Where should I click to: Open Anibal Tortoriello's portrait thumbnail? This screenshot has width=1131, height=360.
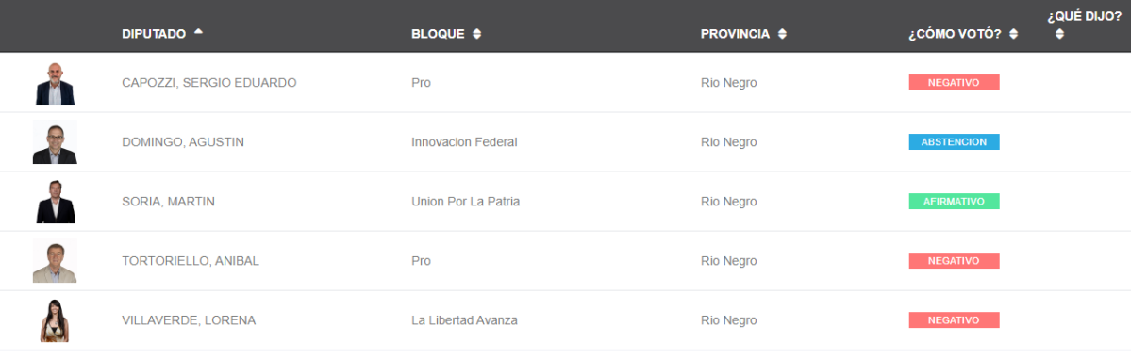55,261
